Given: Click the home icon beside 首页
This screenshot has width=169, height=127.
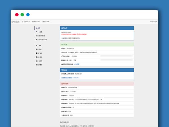Looking at the screenshot, I should (x=36, y=28).
